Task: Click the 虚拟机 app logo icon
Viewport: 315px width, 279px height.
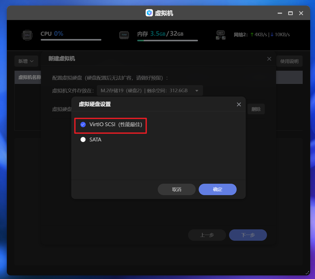Action: (149, 13)
